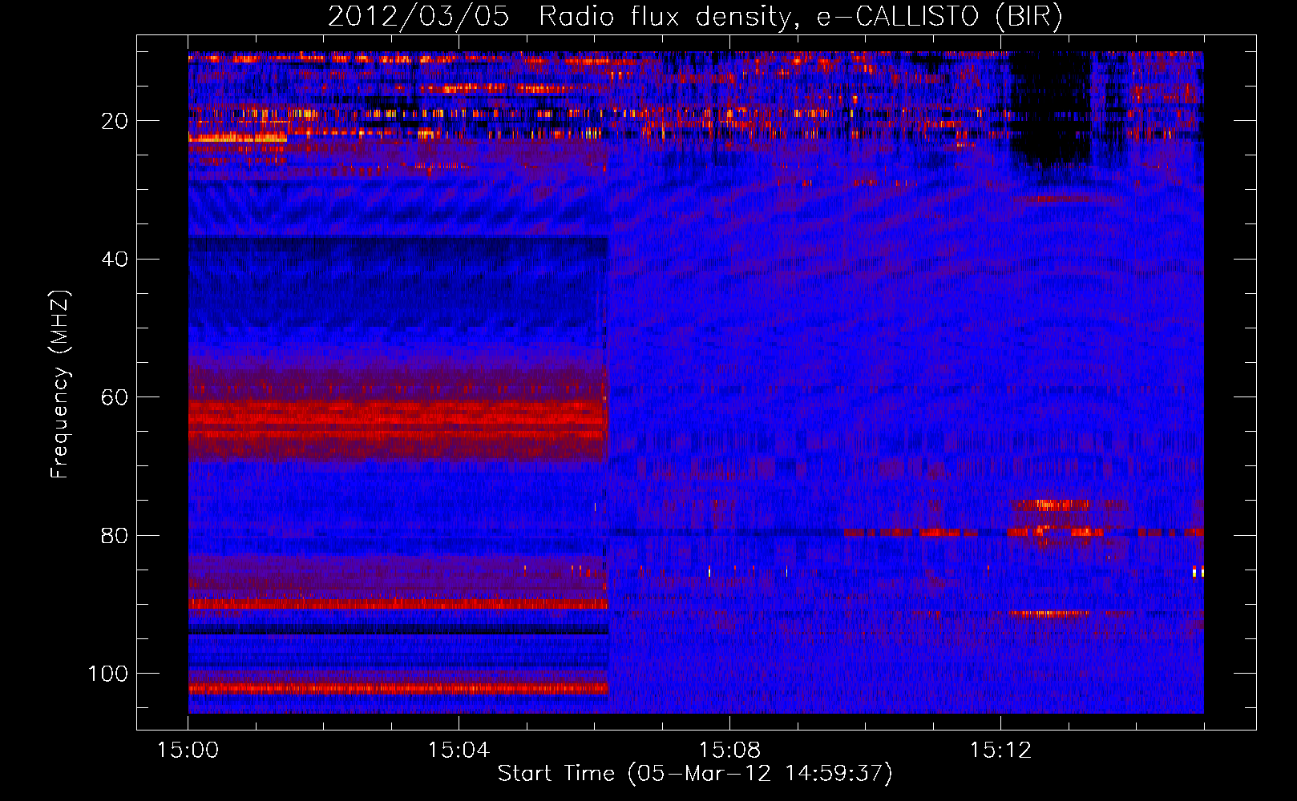Click the 'Start Time (05-Mar-12 14:59:37)' label
This screenshot has height=801, width=1297.
(x=695, y=774)
